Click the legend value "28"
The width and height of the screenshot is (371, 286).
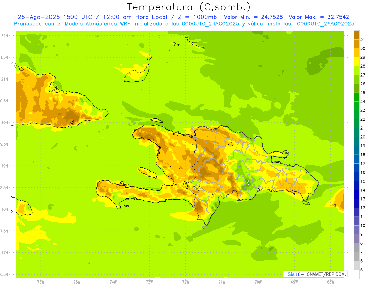coord(363,66)
